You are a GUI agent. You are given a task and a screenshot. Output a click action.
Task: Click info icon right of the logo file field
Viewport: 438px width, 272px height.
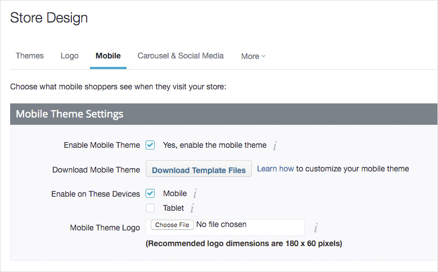316,228
